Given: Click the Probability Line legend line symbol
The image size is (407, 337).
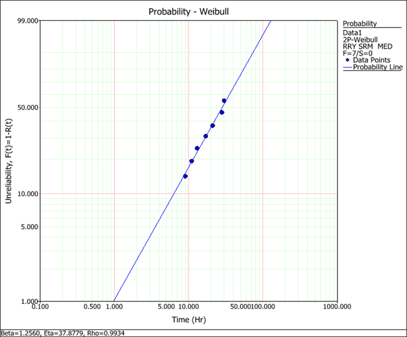Looking at the screenshot, I should click(x=348, y=67).
